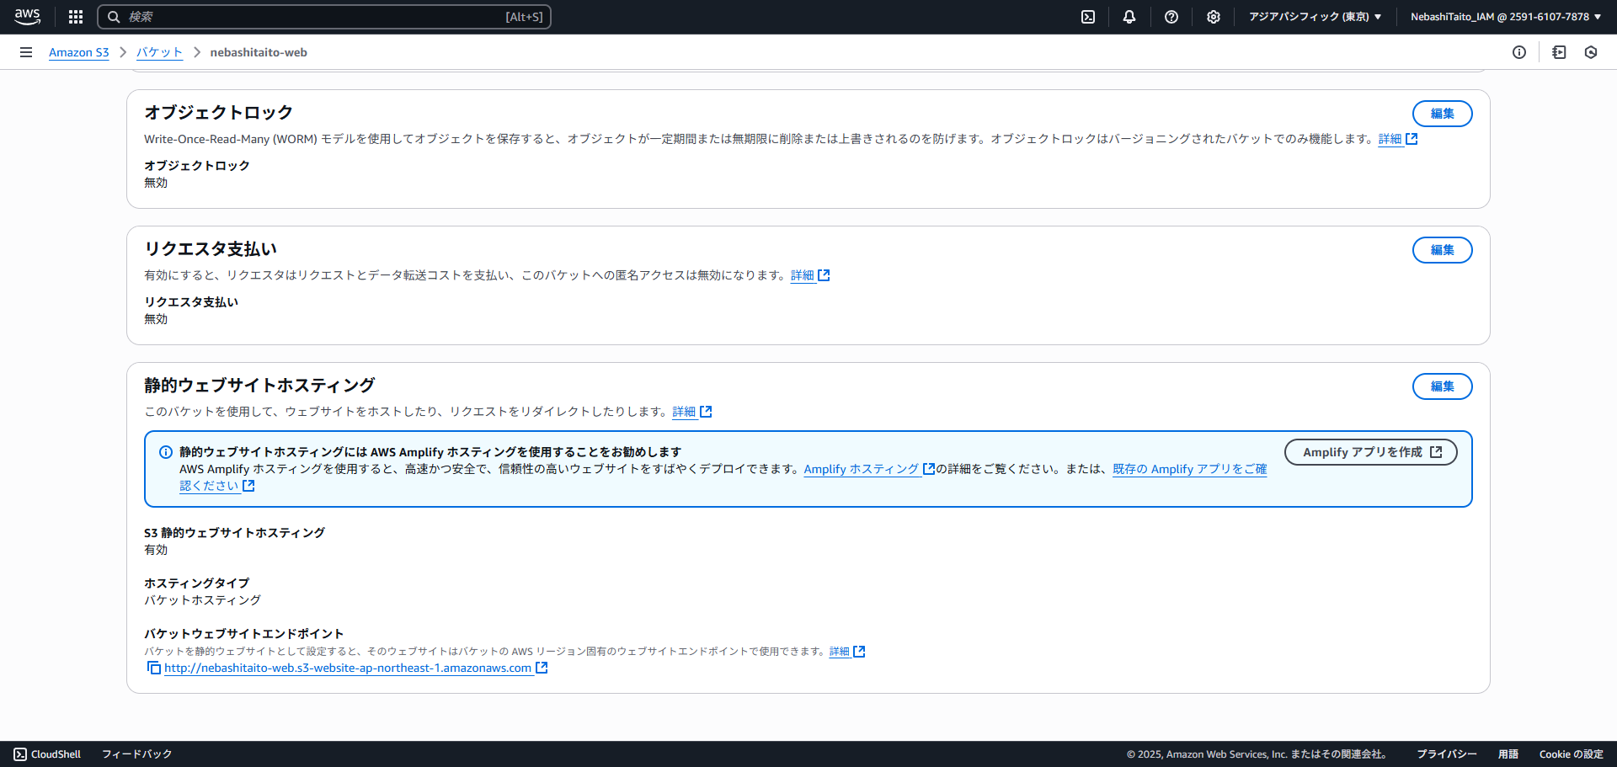Open the settings gear icon
This screenshot has height=767, width=1617.
click(1214, 17)
